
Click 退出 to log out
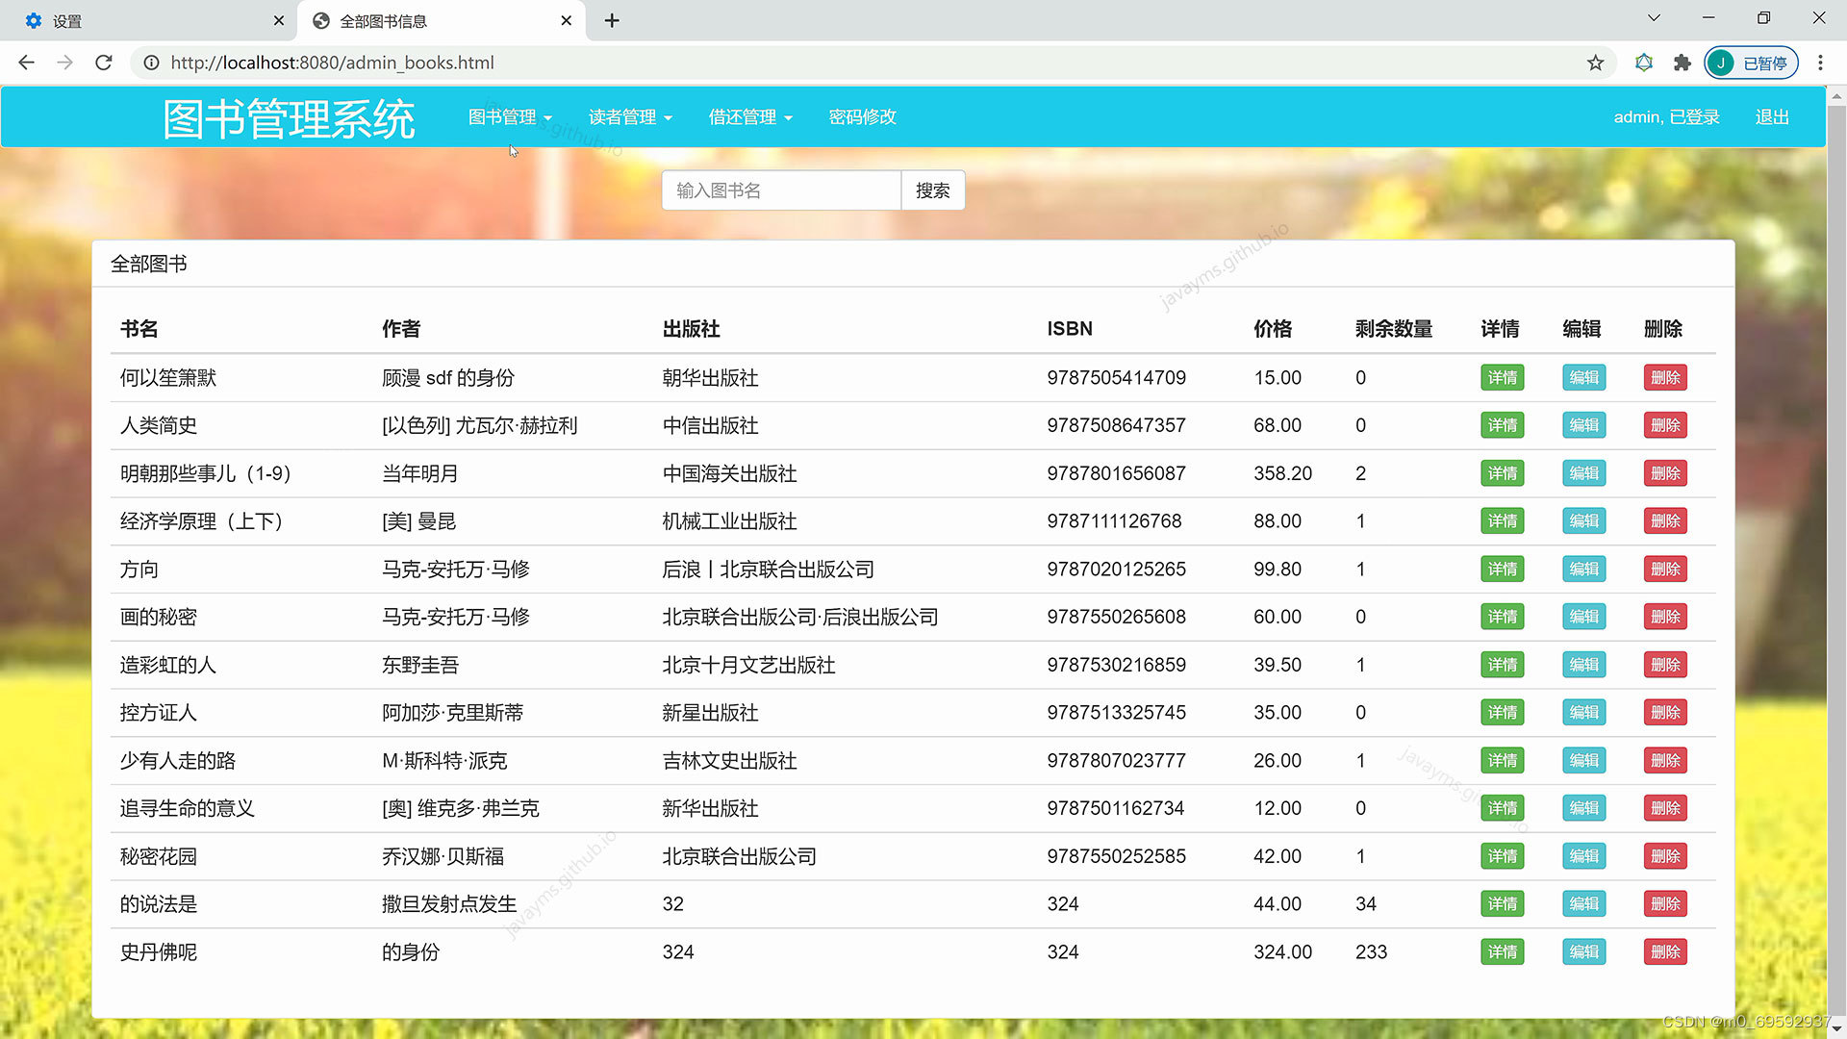point(1771,116)
